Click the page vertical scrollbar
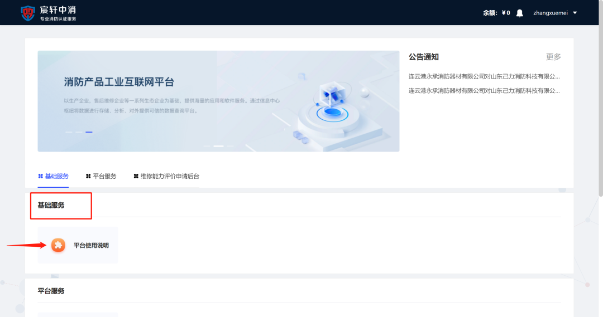Viewport: 603px width, 317px height. tap(600, 98)
